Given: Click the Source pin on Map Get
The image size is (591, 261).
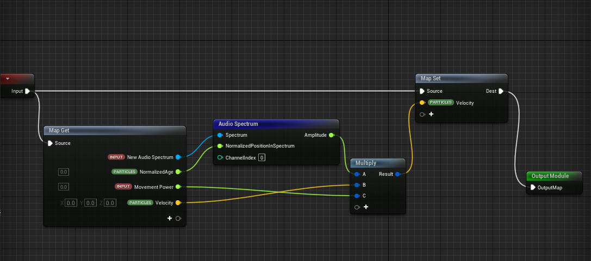Looking at the screenshot, I should tap(51, 143).
